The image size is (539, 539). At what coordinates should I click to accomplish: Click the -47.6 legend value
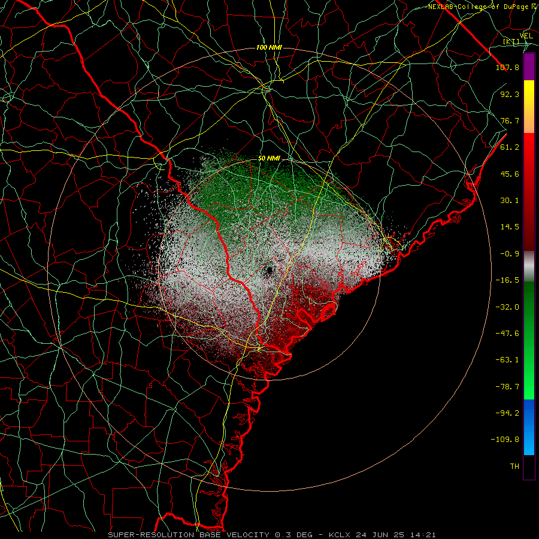(x=507, y=334)
